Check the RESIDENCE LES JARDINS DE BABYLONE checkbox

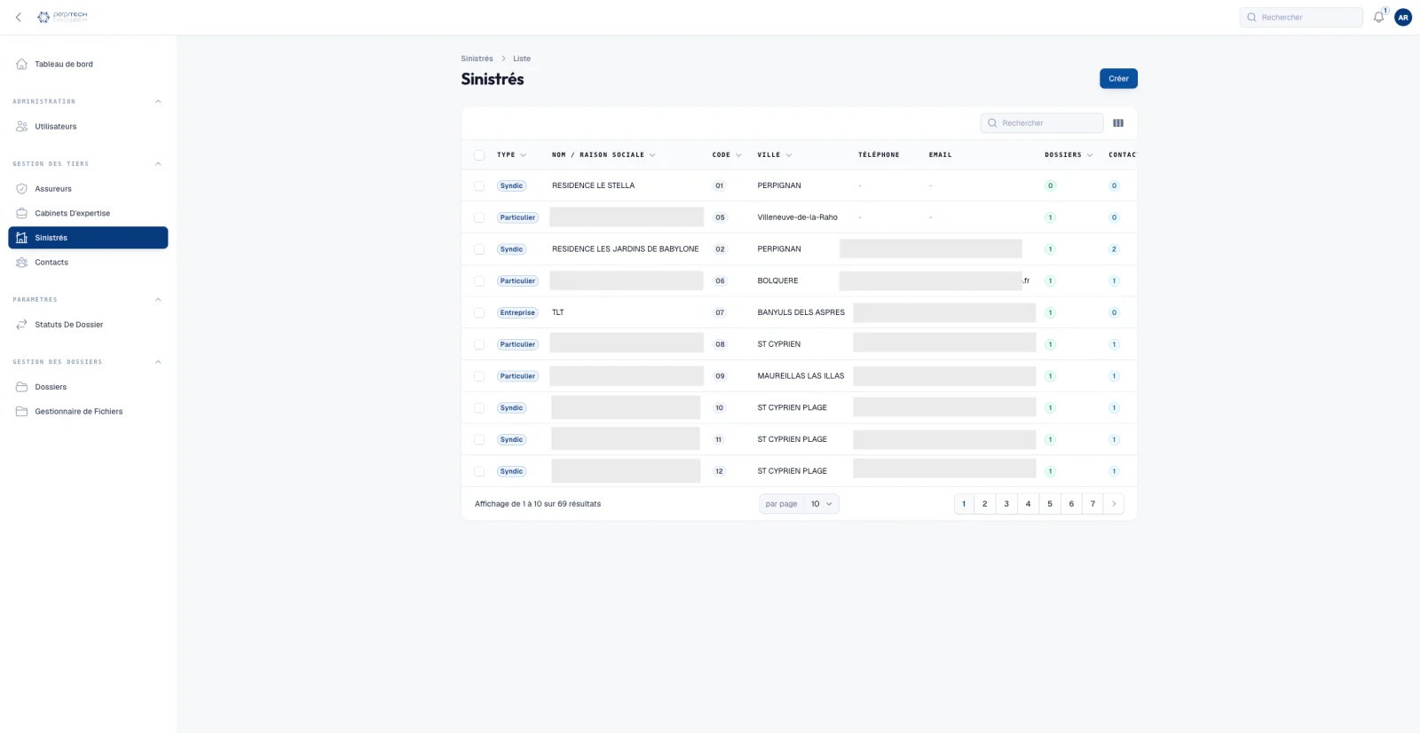[479, 249]
